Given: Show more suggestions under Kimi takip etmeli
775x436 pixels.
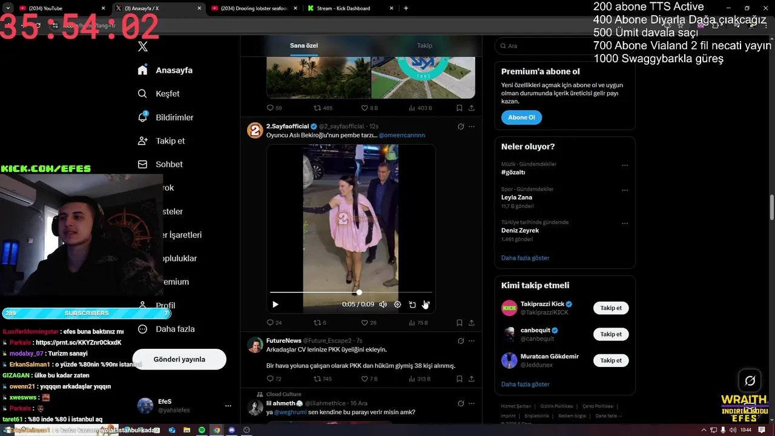Looking at the screenshot, I should point(525,385).
